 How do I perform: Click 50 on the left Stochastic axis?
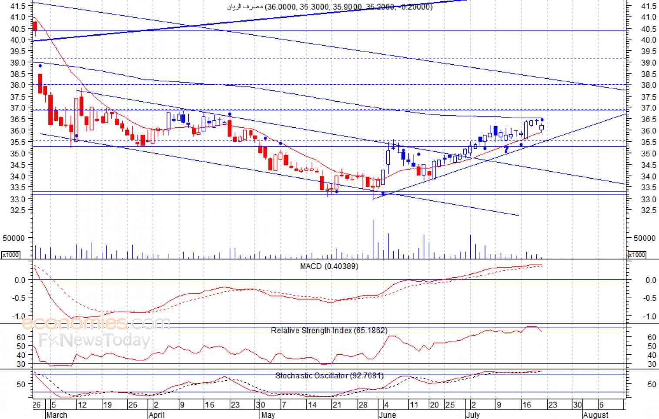(21, 384)
